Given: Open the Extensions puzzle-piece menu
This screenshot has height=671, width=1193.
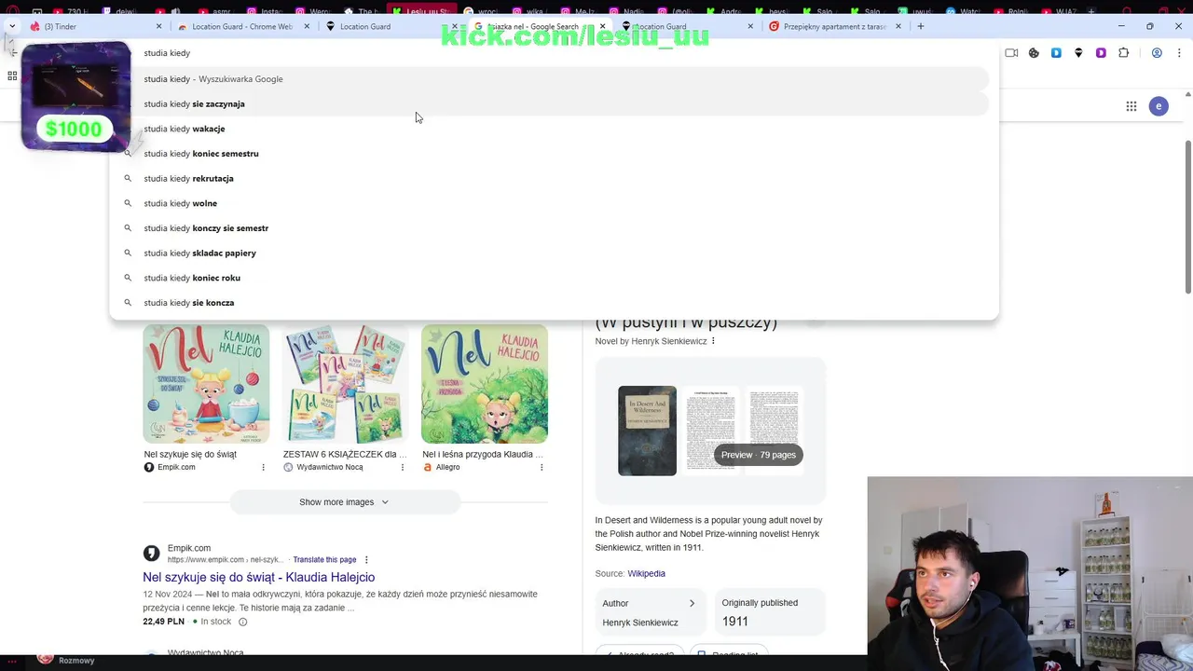Looking at the screenshot, I should [x=1123, y=53].
